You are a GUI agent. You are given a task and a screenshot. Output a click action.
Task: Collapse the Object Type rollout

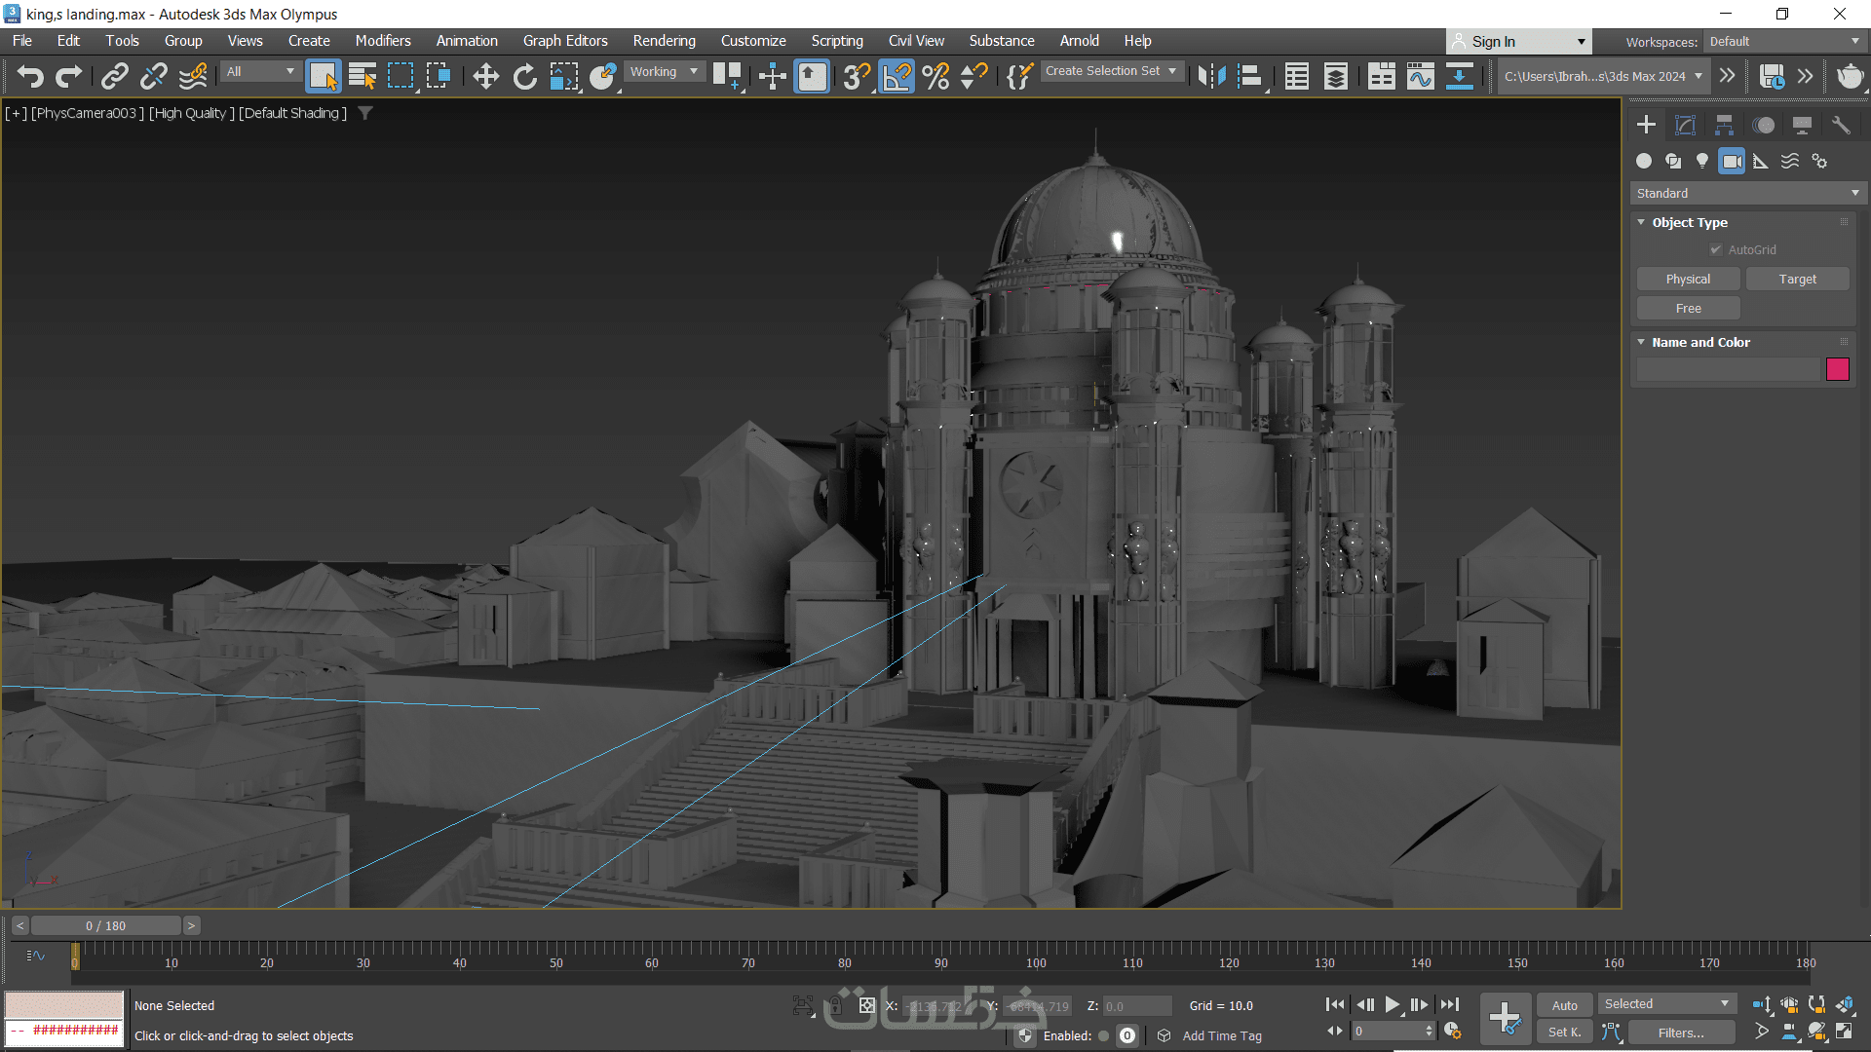point(1689,222)
